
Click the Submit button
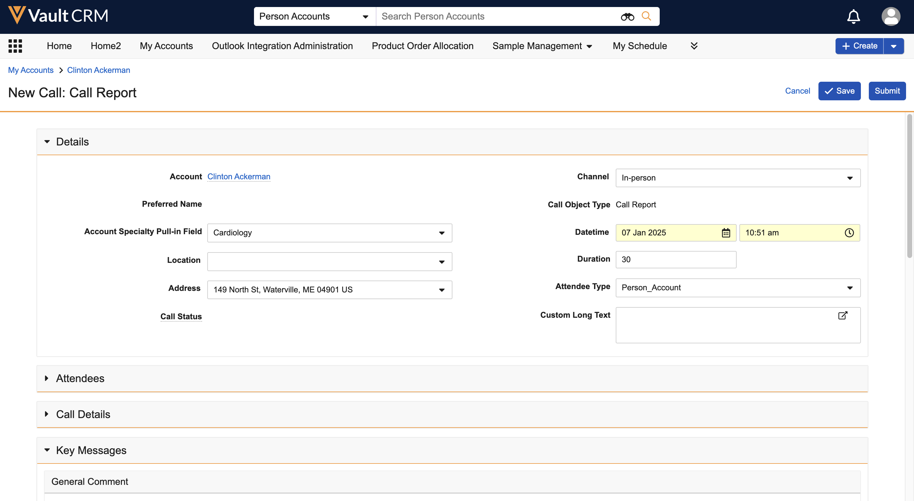(887, 91)
